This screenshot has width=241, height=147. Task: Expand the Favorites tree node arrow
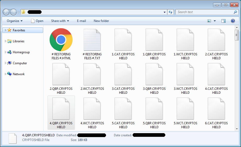pyautogui.click(x=5, y=30)
